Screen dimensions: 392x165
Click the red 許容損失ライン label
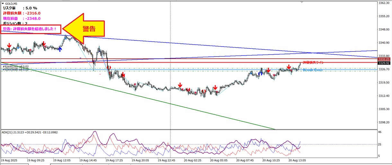[x=313, y=63]
